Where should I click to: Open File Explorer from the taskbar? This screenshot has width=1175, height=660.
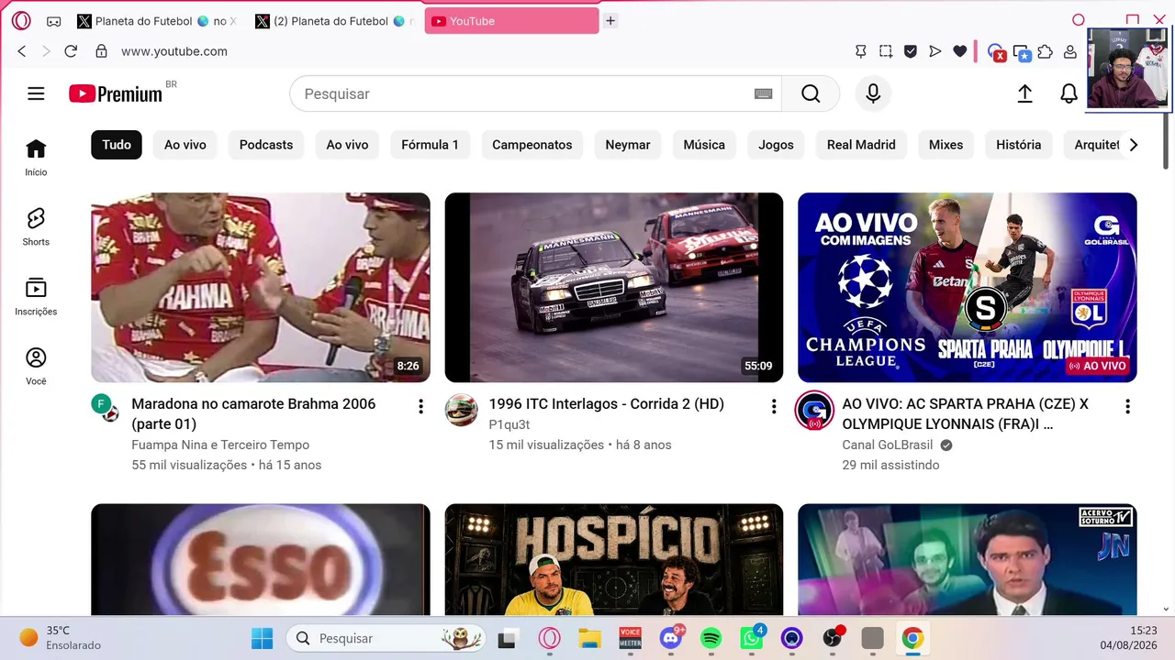[x=589, y=638]
